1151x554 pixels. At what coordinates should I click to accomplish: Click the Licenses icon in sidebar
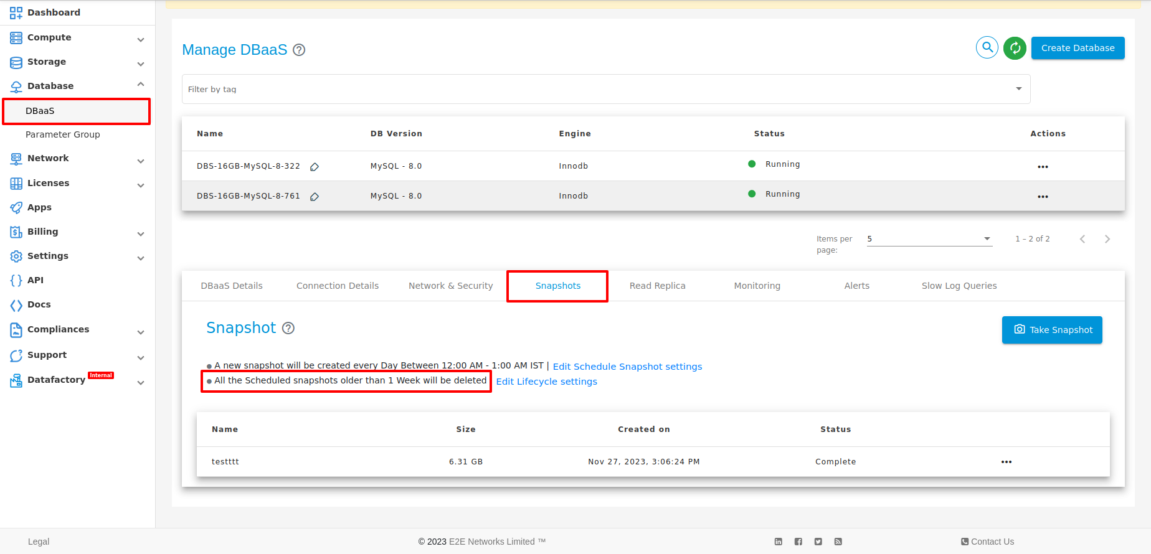(16, 183)
